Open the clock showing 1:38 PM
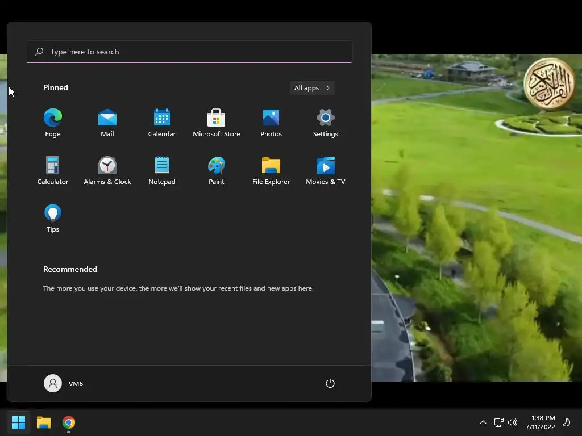 click(x=541, y=422)
